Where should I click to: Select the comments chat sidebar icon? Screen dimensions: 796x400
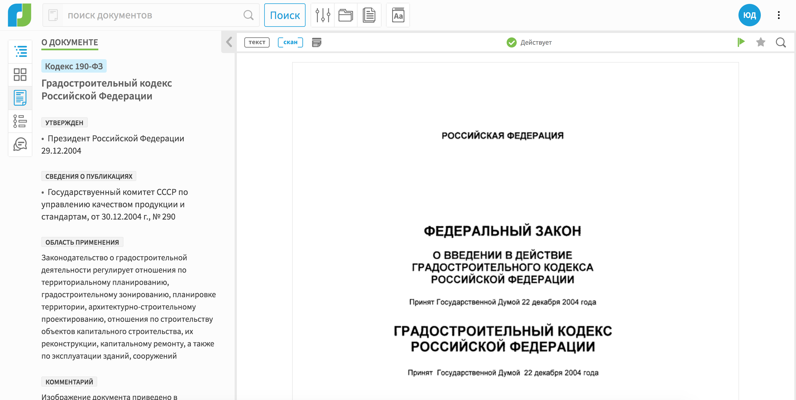[x=20, y=144]
